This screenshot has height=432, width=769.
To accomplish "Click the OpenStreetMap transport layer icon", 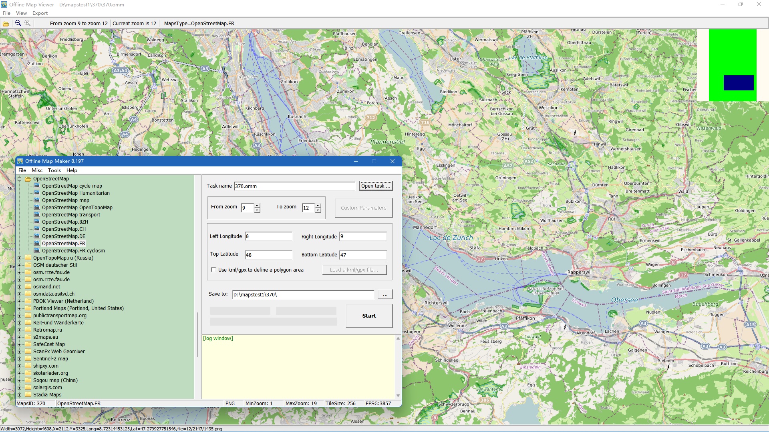I will [37, 215].
